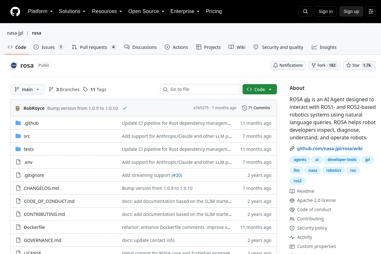
Task: Click the NASA avatar beside rosa
Action: pos(14,65)
